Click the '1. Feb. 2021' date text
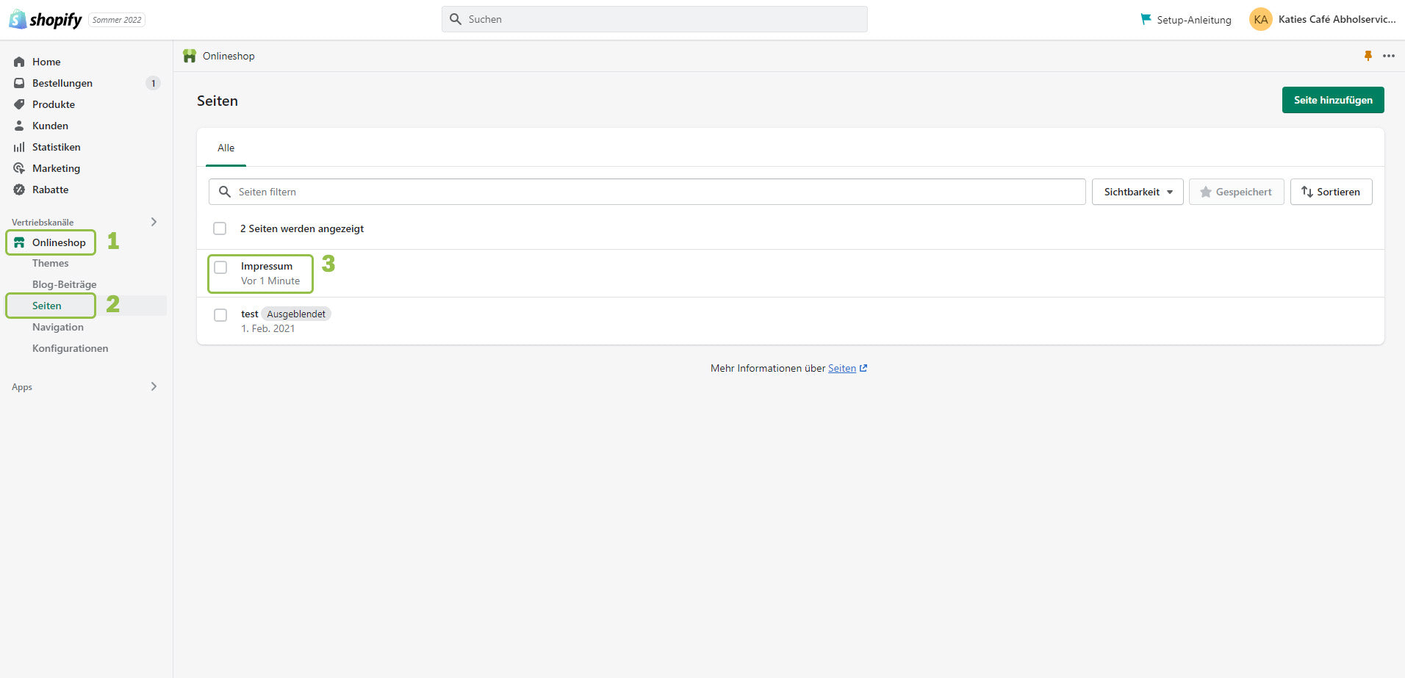Screen dimensions: 1405x678 [x=267, y=328]
